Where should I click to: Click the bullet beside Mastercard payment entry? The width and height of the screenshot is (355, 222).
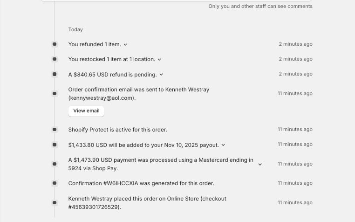(55, 164)
